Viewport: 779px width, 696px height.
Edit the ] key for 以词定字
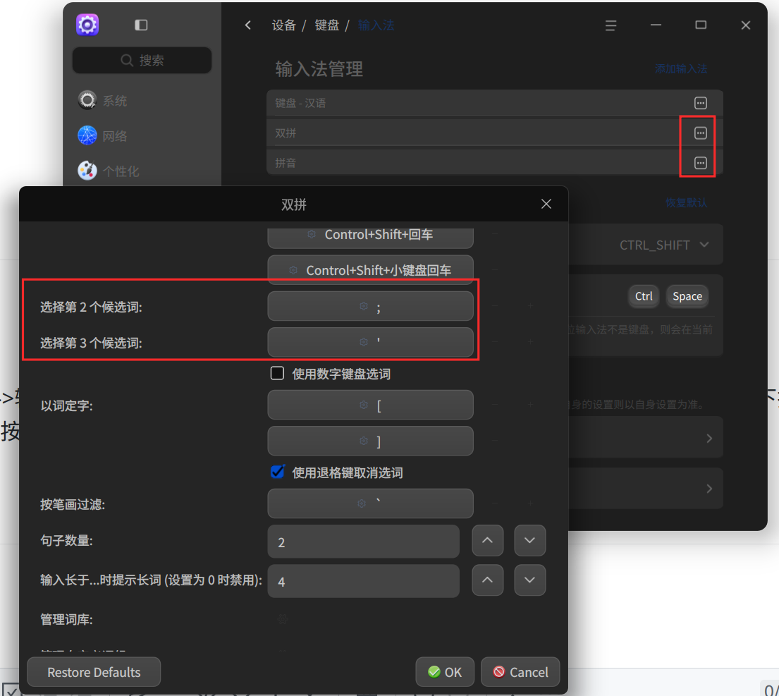coord(370,441)
